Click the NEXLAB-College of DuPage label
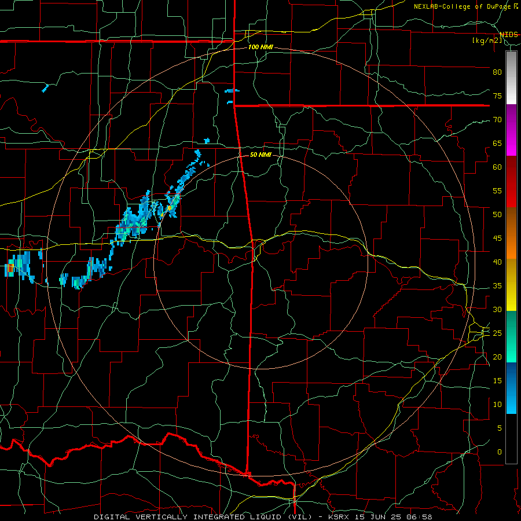The image size is (521, 521). pos(462,6)
